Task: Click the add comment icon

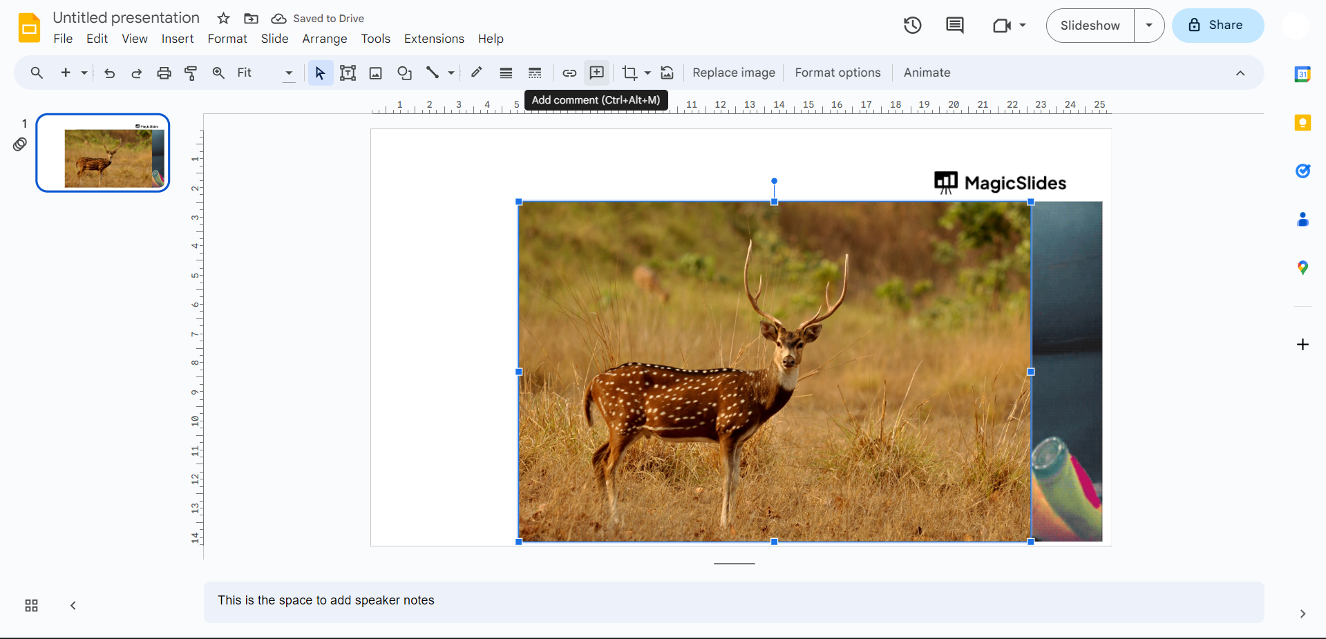Action: coord(597,73)
